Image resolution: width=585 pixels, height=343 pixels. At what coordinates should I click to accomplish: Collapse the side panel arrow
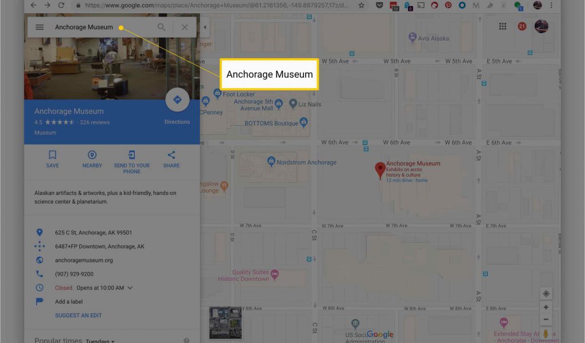(205, 27)
